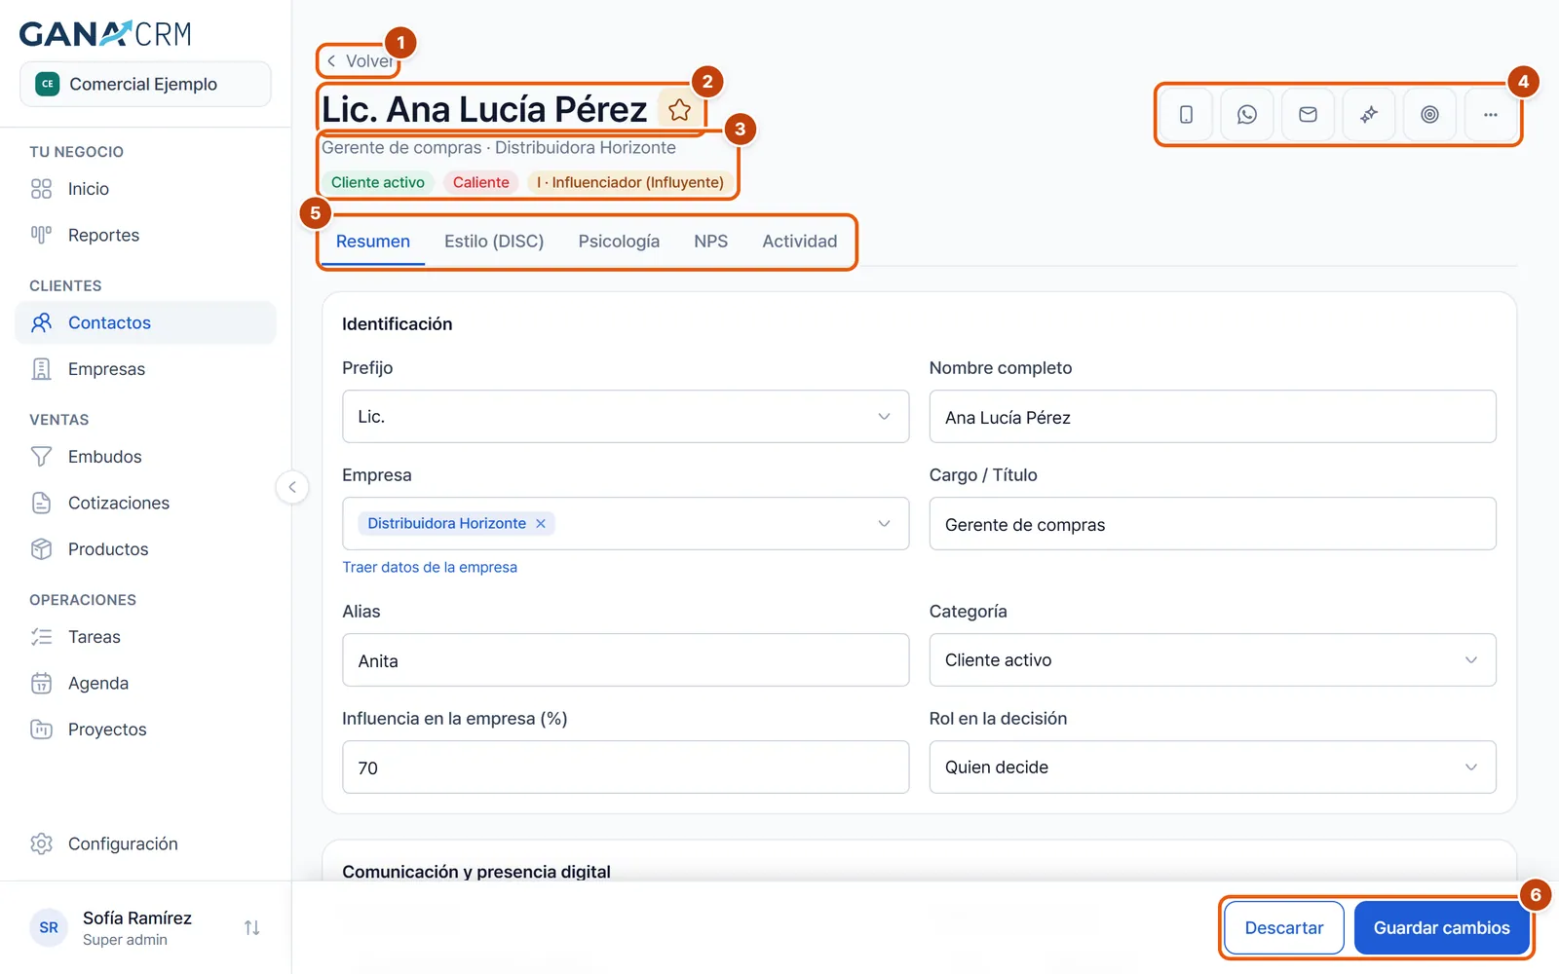
Task: Open the Categoría dropdown
Action: point(1212,660)
